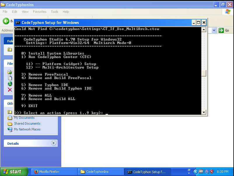Click the My Network Places link

click(27, 129)
